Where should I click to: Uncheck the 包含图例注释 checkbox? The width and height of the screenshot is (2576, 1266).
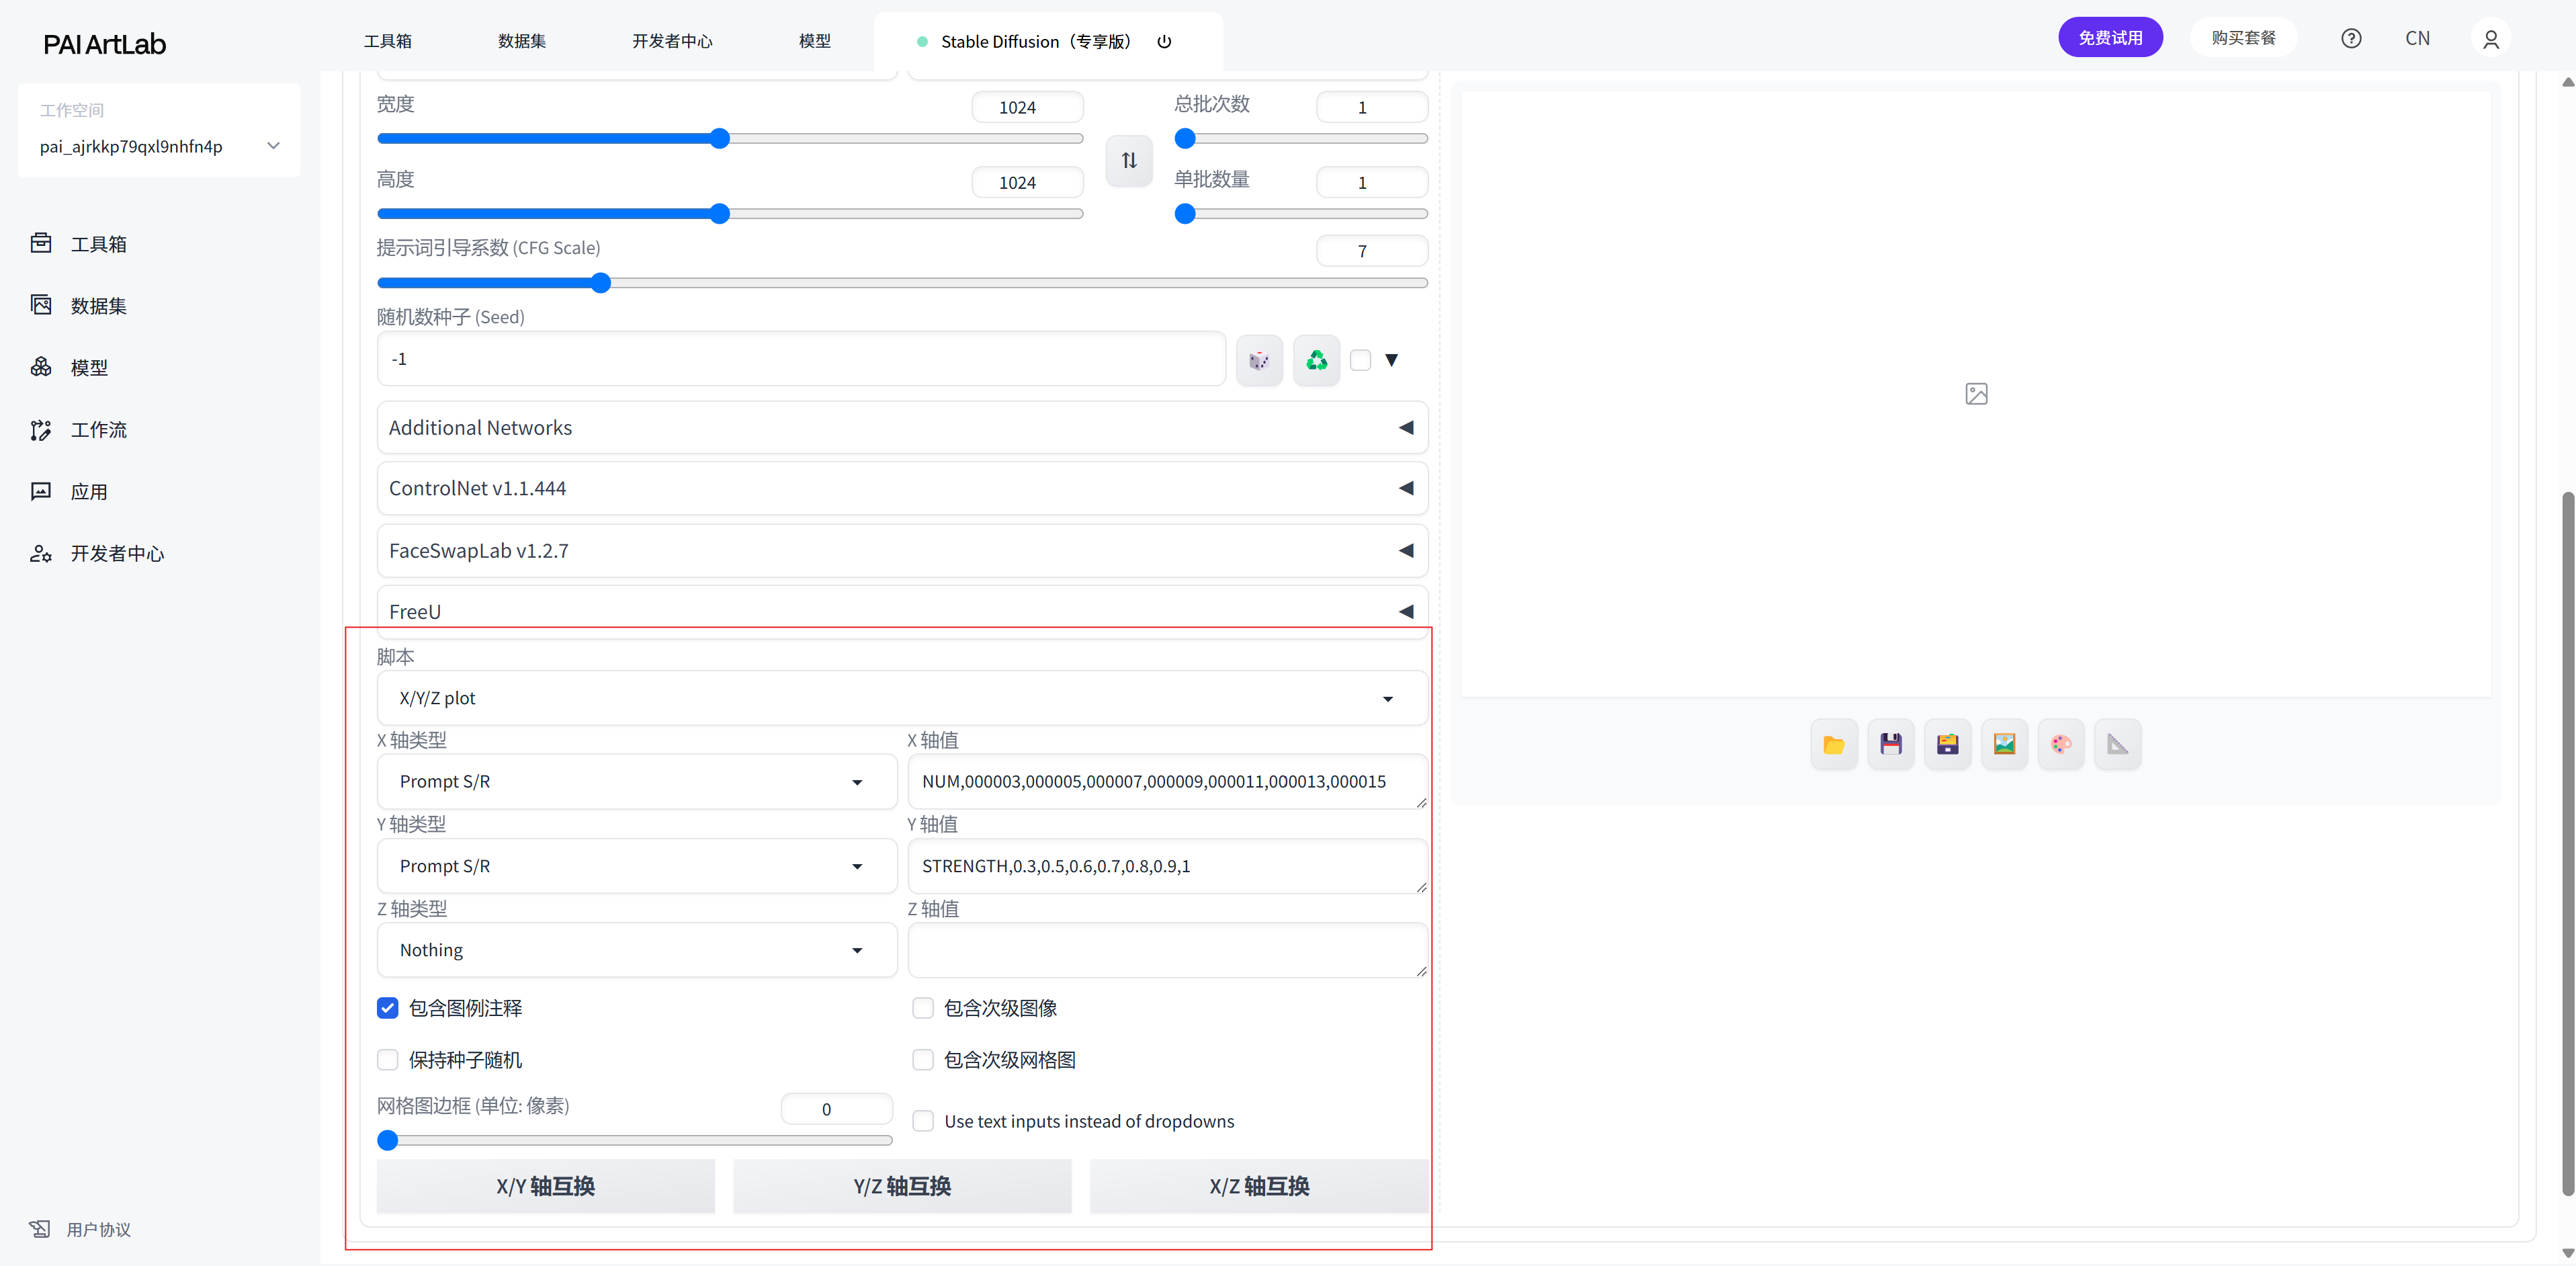[x=388, y=1008]
